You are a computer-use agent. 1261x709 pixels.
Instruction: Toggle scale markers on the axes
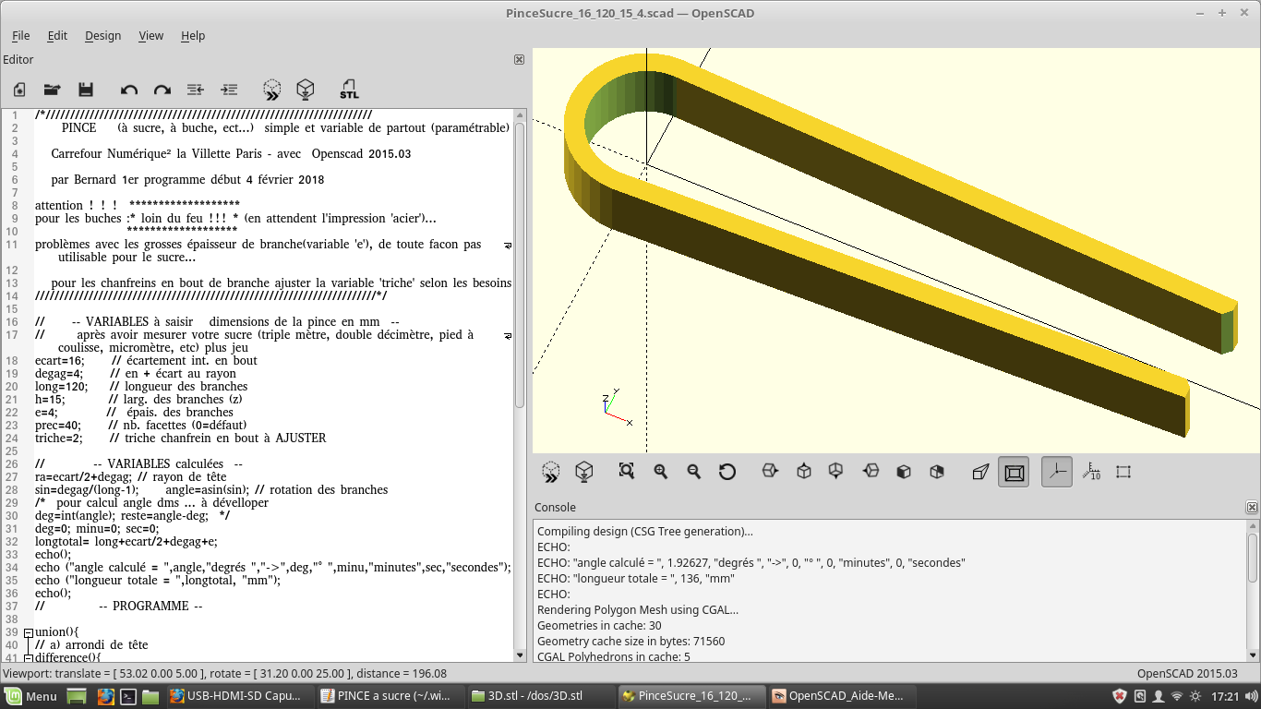coord(1090,472)
